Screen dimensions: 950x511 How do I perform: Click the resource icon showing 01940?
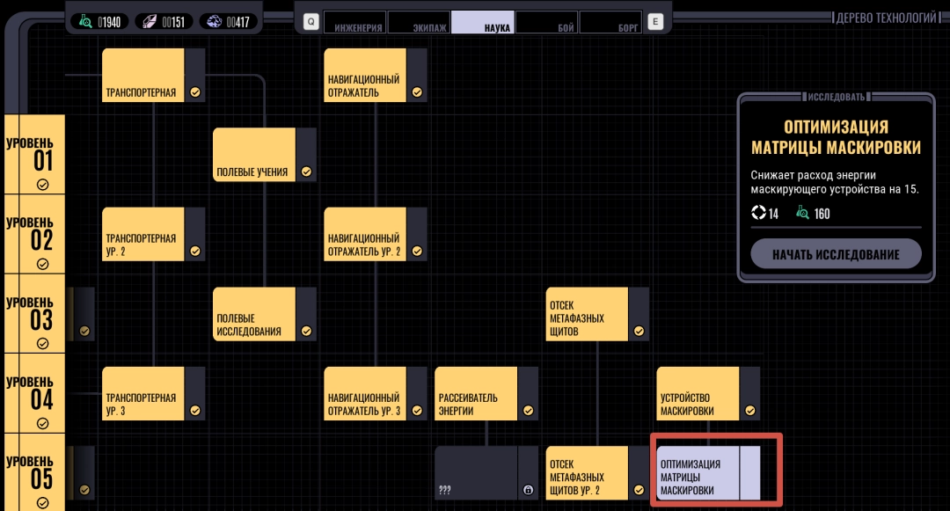click(x=85, y=22)
